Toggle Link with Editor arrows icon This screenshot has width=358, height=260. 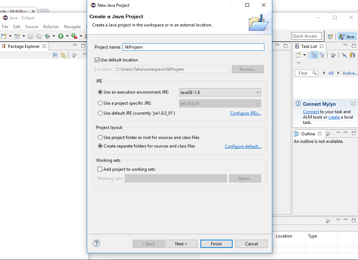[63, 55]
